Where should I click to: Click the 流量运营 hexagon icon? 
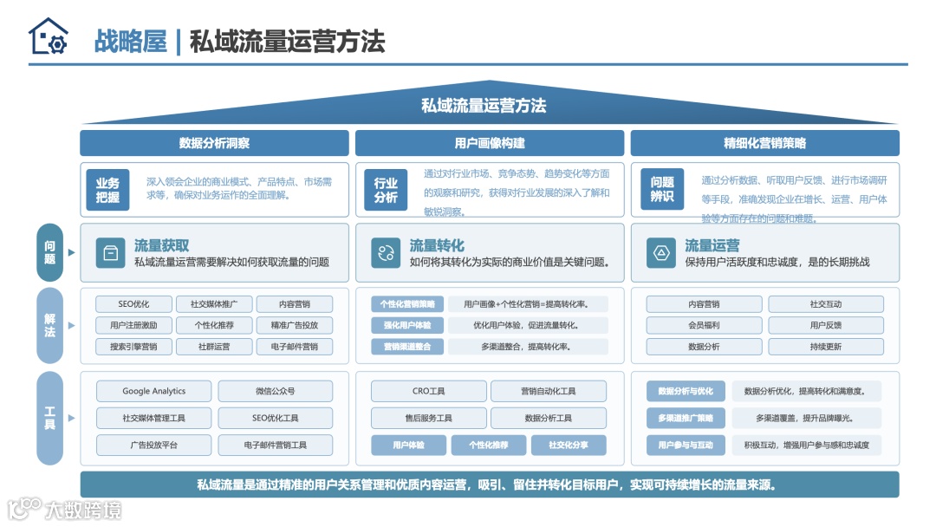[x=661, y=253]
